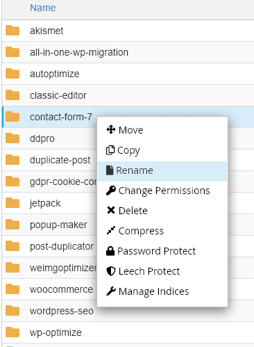The image size is (254, 347).
Task: Select the contact-form-7 folder name
Action: [x=61, y=117]
